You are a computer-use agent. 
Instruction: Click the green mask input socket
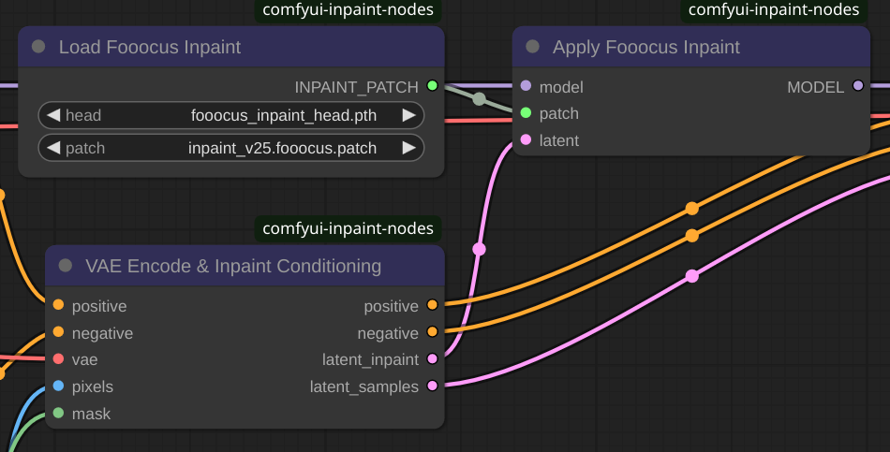tap(58, 413)
